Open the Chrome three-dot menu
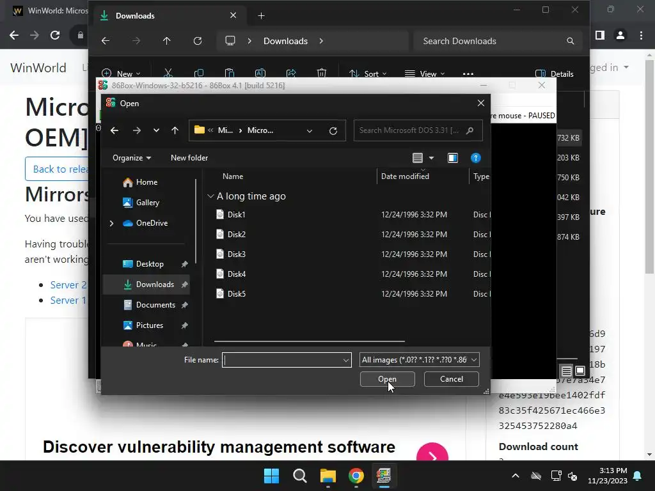The height and width of the screenshot is (491, 655). (641, 36)
